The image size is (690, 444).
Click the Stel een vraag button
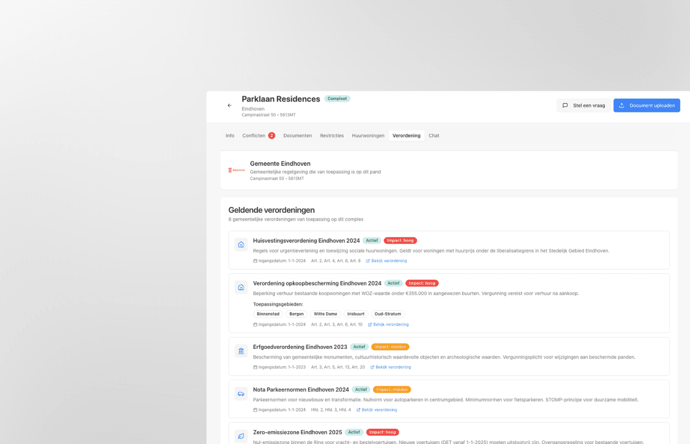click(x=584, y=106)
